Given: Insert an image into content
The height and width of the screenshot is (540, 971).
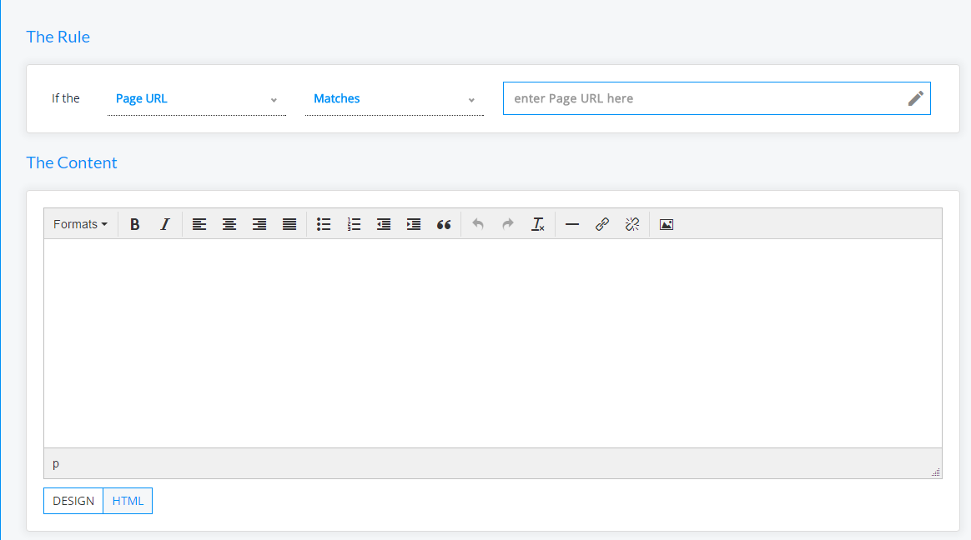Looking at the screenshot, I should point(667,224).
